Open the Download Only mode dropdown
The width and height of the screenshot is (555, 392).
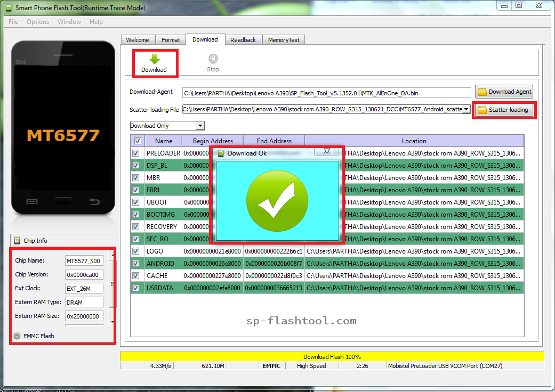coord(200,125)
